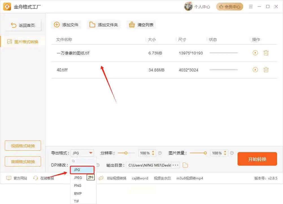Choose JPEG from the format list
283x204 pixels.
click(78, 178)
